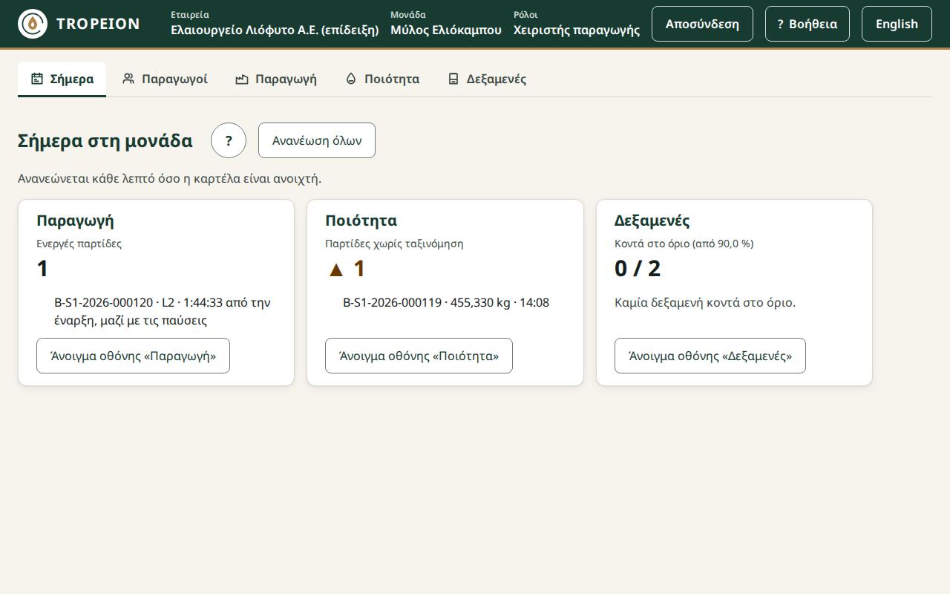Click the company name Ελαιουργείο Λιόφυτο Α.Ε.
Viewport: 950px width, 594px height.
pos(275,30)
